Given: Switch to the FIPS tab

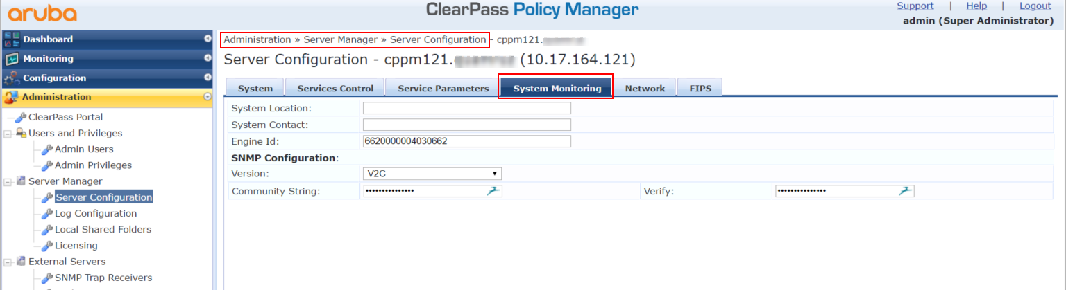Looking at the screenshot, I should (x=700, y=88).
